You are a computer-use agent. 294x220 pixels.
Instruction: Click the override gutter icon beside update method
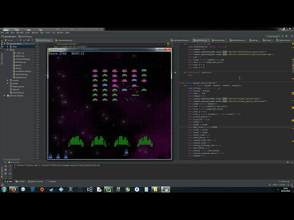point(175,73)
